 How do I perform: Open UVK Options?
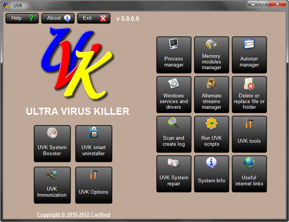point(94,185)
